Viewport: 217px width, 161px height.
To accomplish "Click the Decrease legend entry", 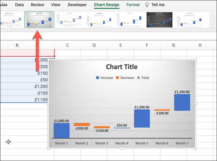I will (125, 78).
